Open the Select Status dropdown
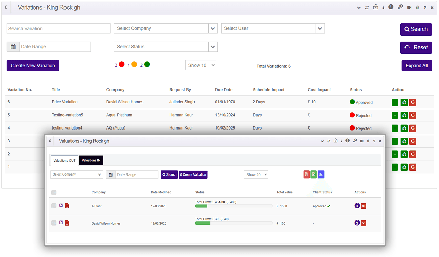The image size is (439, 257). [166, 47]
